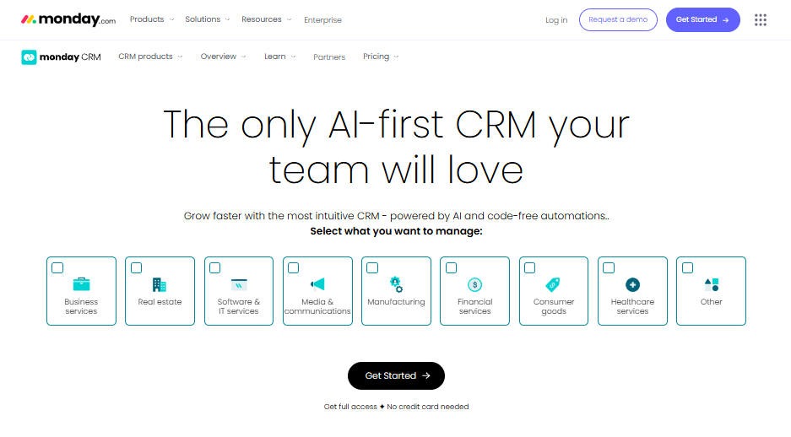This screenshot has height=437, width=791.
Task: Click the Media & communications label
Action: tap(317, 306)
